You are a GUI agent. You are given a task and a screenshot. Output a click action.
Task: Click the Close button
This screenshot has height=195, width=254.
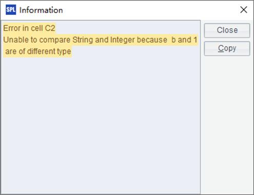[227, 30]
